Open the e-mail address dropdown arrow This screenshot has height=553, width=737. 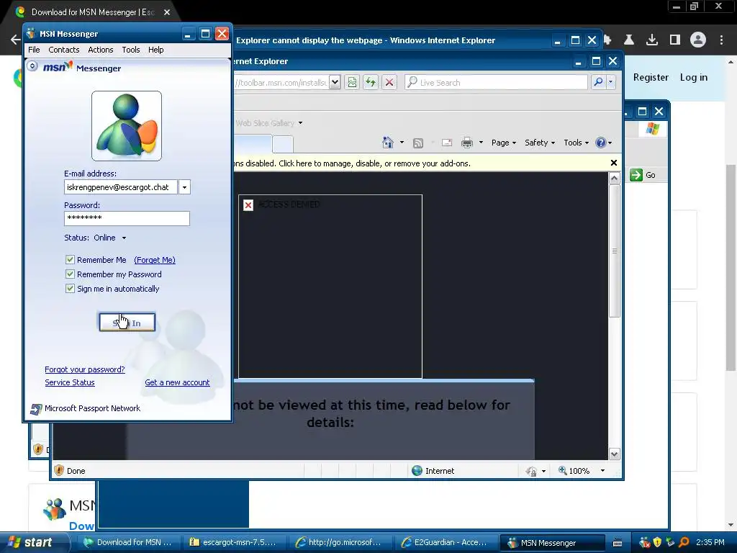(184, 187)
